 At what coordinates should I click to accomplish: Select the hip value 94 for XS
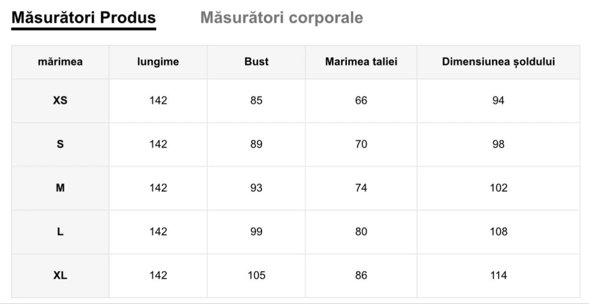tap(498, 101)
